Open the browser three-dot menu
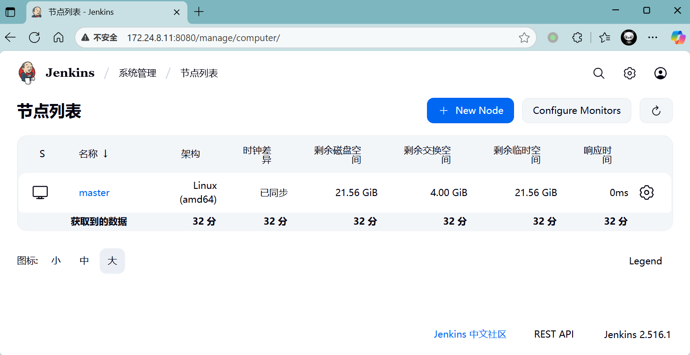Image resolution: width=690 pixels, height=355 pixels. (x=652, y=38)
